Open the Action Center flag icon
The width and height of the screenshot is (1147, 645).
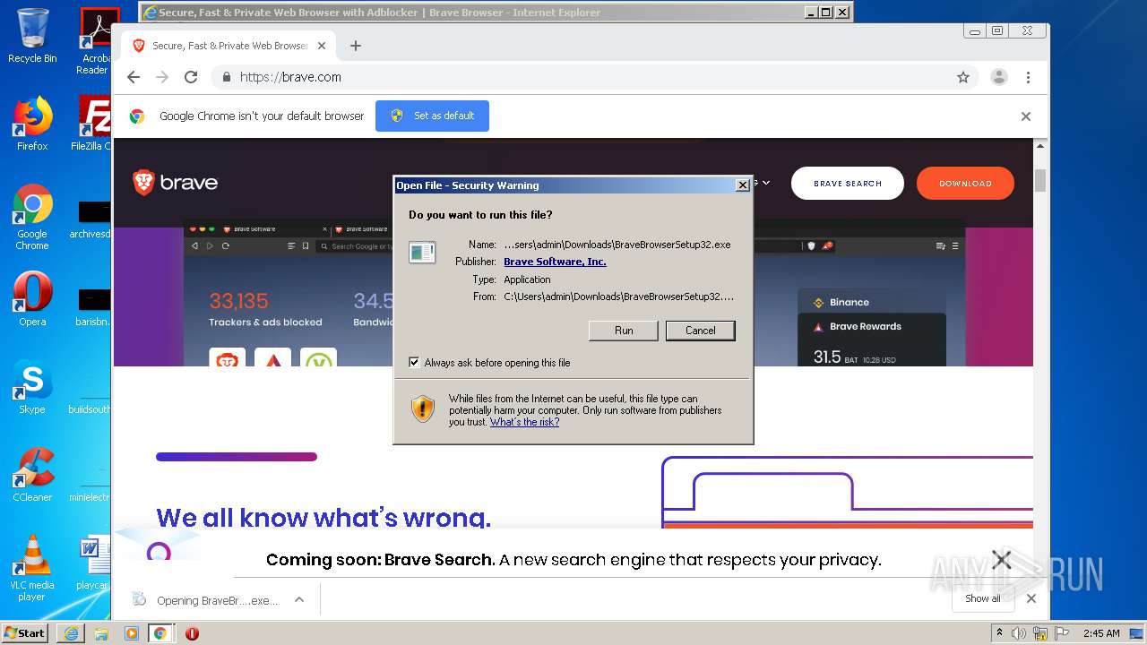tap(1060, 633)
